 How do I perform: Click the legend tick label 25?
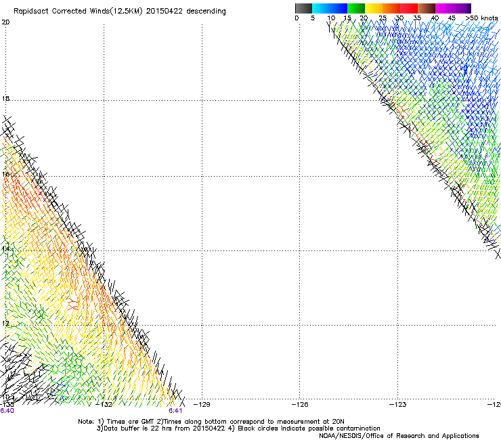pos(383,18)
